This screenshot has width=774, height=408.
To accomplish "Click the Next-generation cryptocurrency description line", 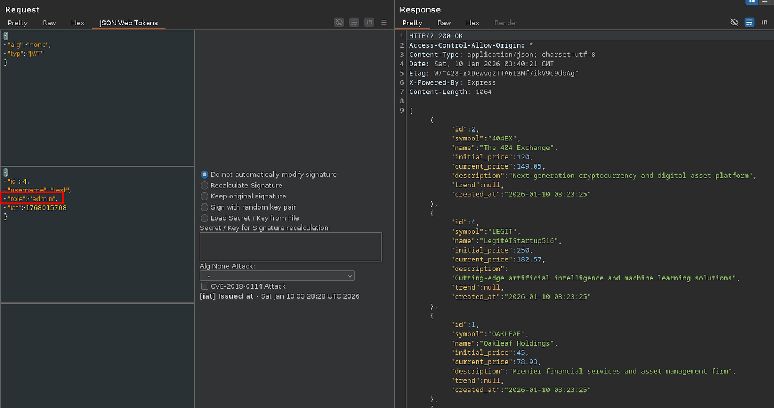I will coord(603,176).
